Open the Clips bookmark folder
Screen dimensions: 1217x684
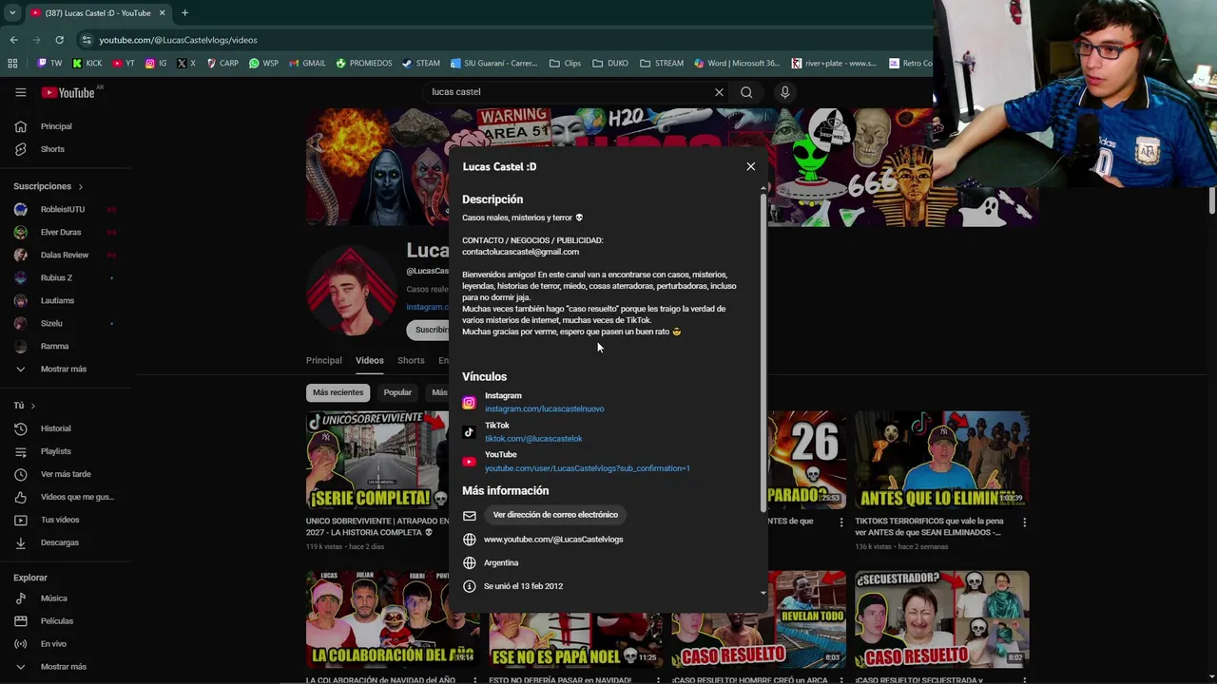tap(565, 64)
